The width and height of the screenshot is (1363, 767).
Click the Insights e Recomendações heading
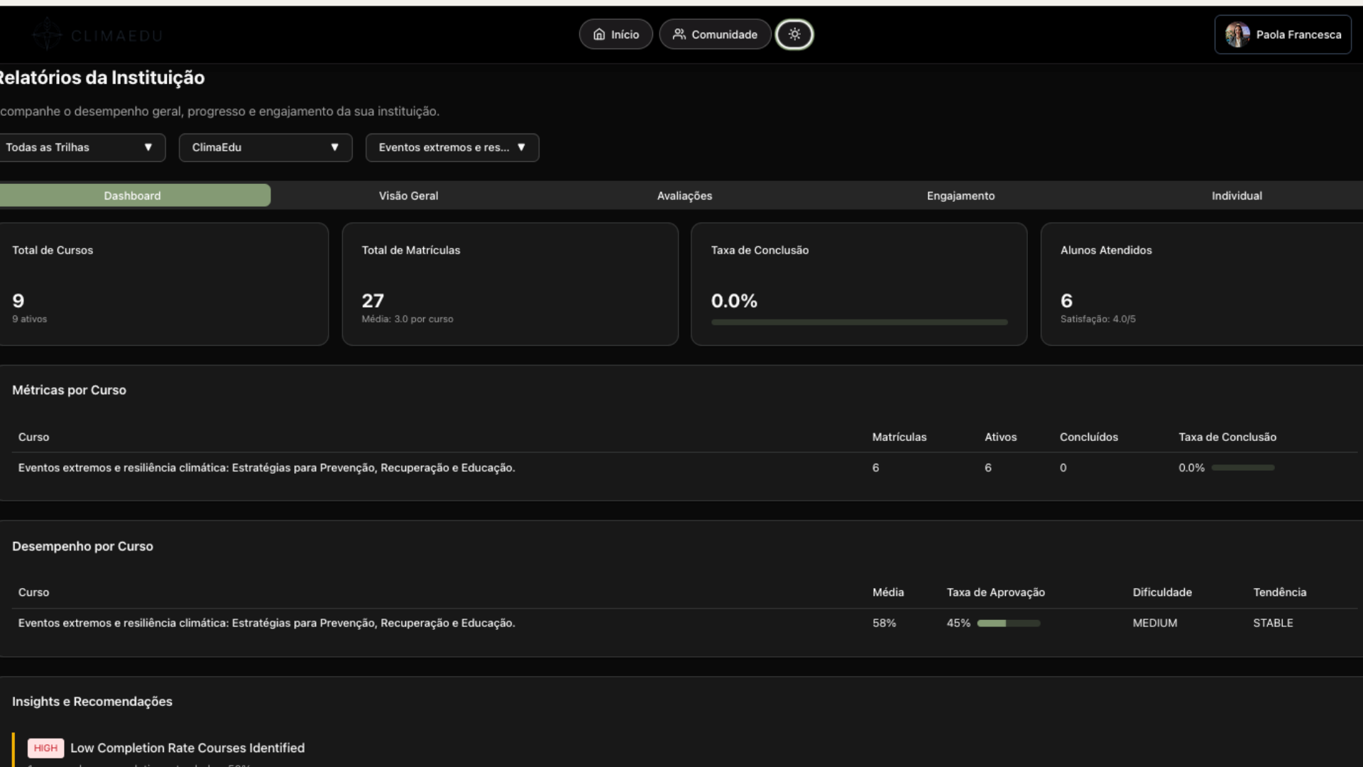pyautogui.click(x=92, y=702)
